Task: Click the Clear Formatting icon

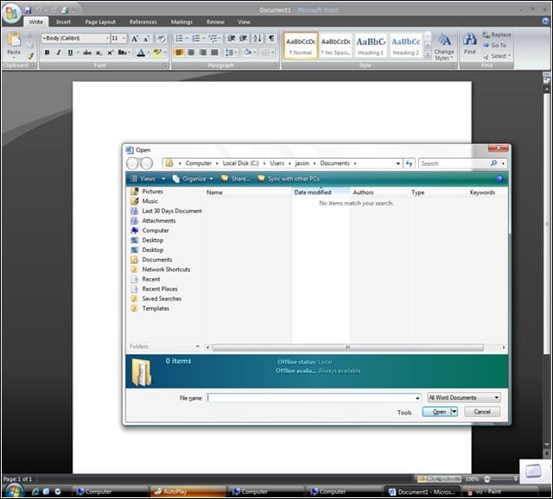Action: pyautogui.click(x=162, y=38)
